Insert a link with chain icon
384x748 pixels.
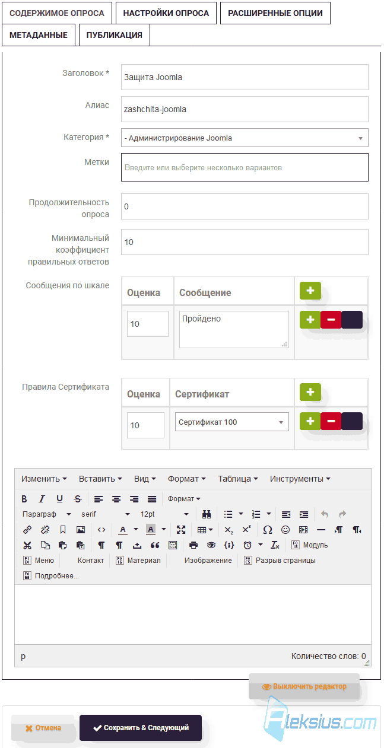[x=27, y=530]
